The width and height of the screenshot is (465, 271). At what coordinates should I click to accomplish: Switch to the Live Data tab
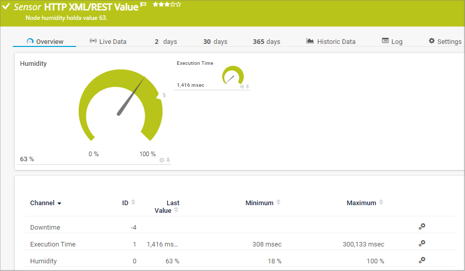coord(108,41)
